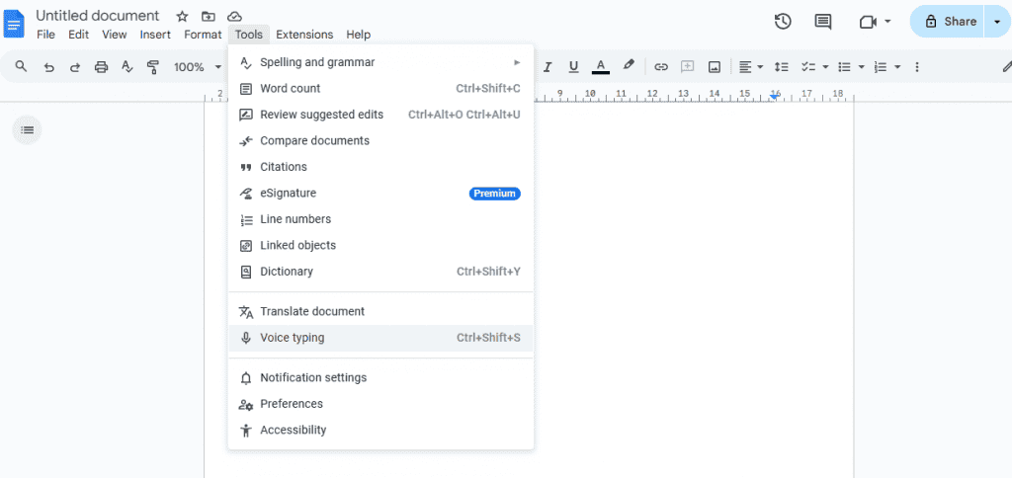The image size is (1012, 478).
Task: Open the Extensions menu
Action: click(304, 35)
